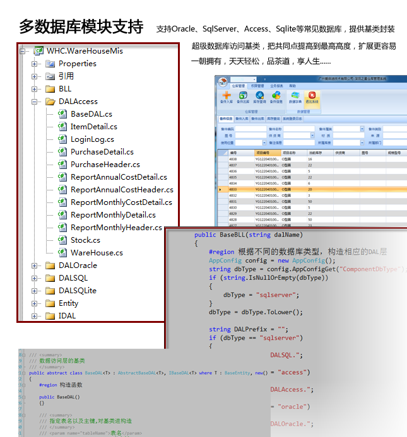Click the 备件出库 ribbon icon
The image size is (407, 437).
243,97
